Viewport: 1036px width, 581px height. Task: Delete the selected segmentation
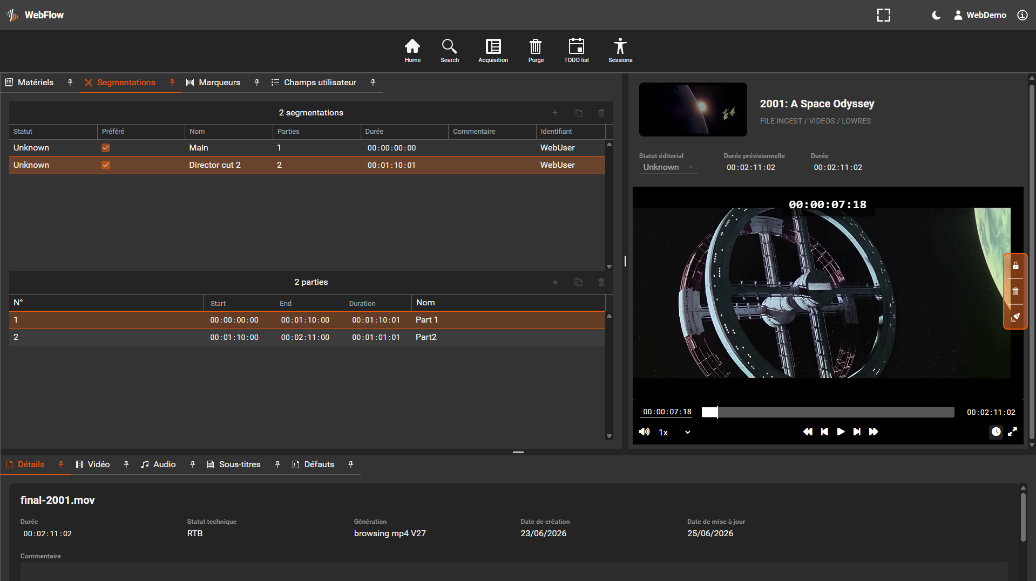click(601, 113)
